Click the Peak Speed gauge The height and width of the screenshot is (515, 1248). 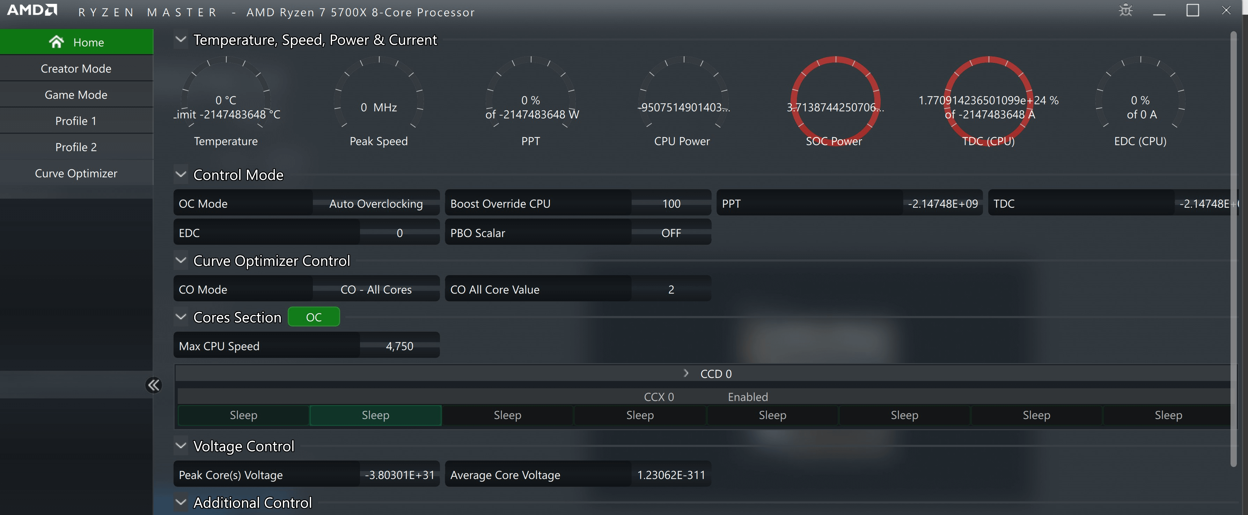click(x=379, y=101)
